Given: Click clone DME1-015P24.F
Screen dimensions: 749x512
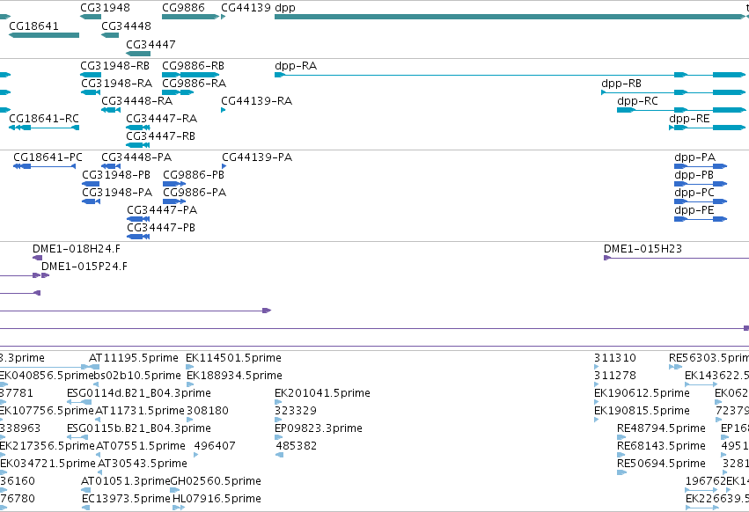Looking at the screenshot, I should 46,275.
